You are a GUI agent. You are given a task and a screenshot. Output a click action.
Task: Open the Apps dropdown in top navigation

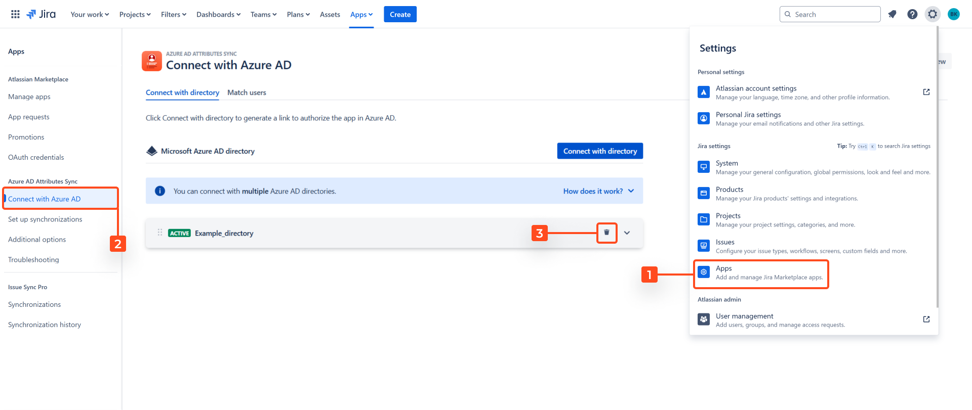coord(361,14)
